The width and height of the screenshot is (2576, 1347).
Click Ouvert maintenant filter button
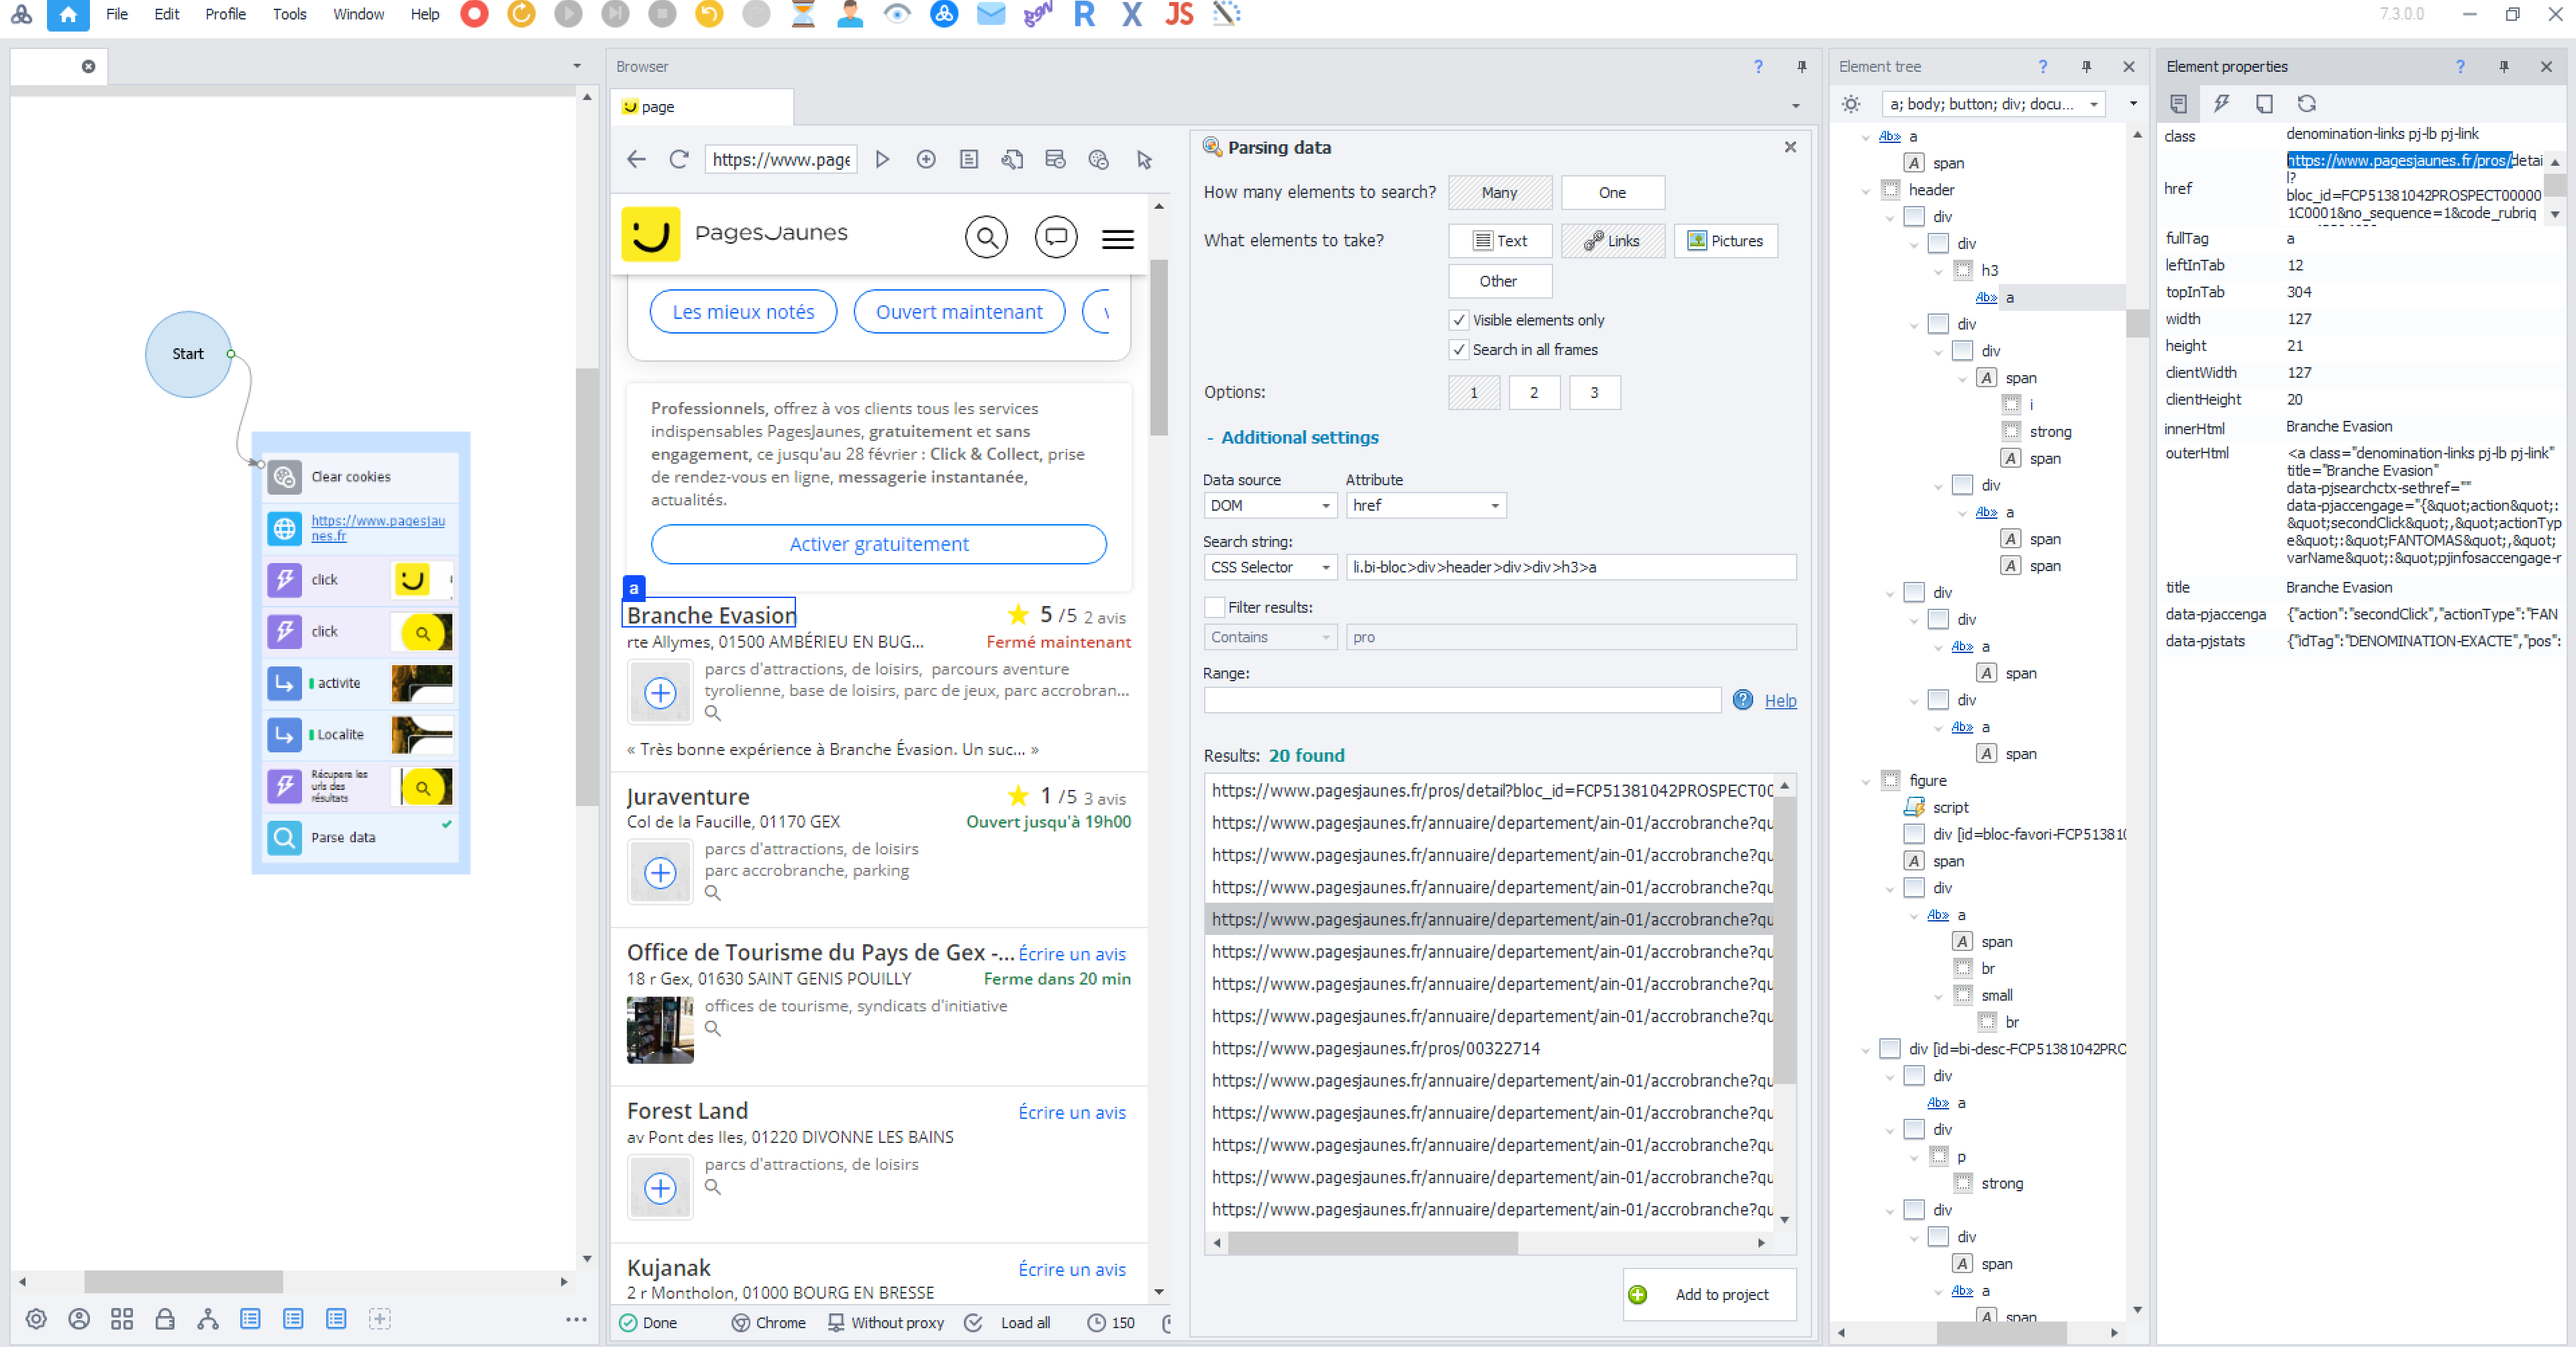pyautogui.click(x=959, y=312)
